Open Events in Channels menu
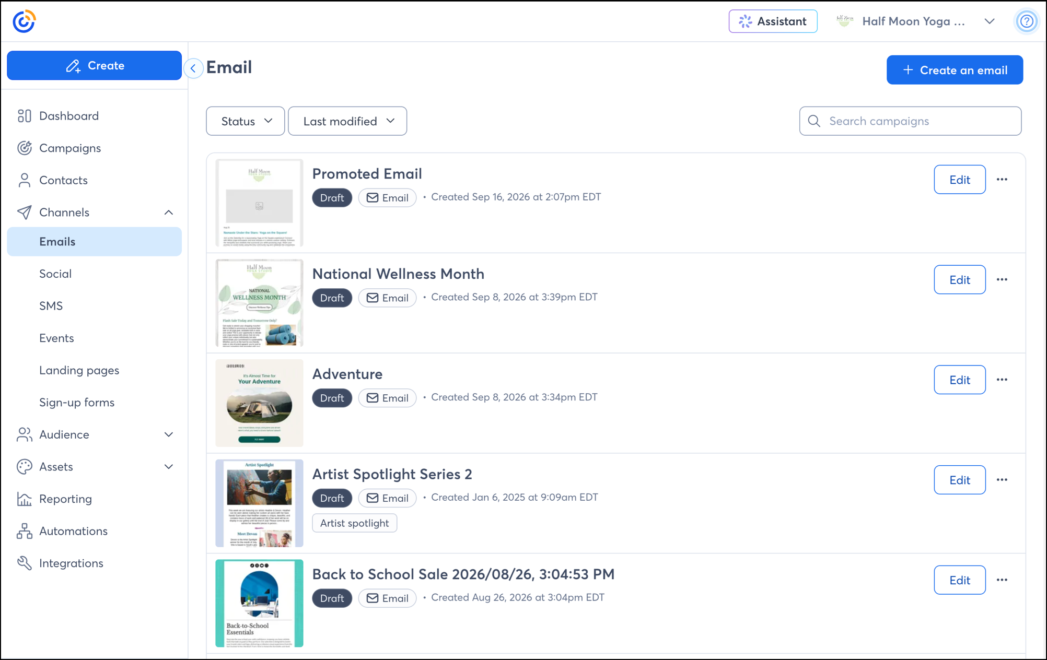1047x660 pixels. tap(56, 338)
